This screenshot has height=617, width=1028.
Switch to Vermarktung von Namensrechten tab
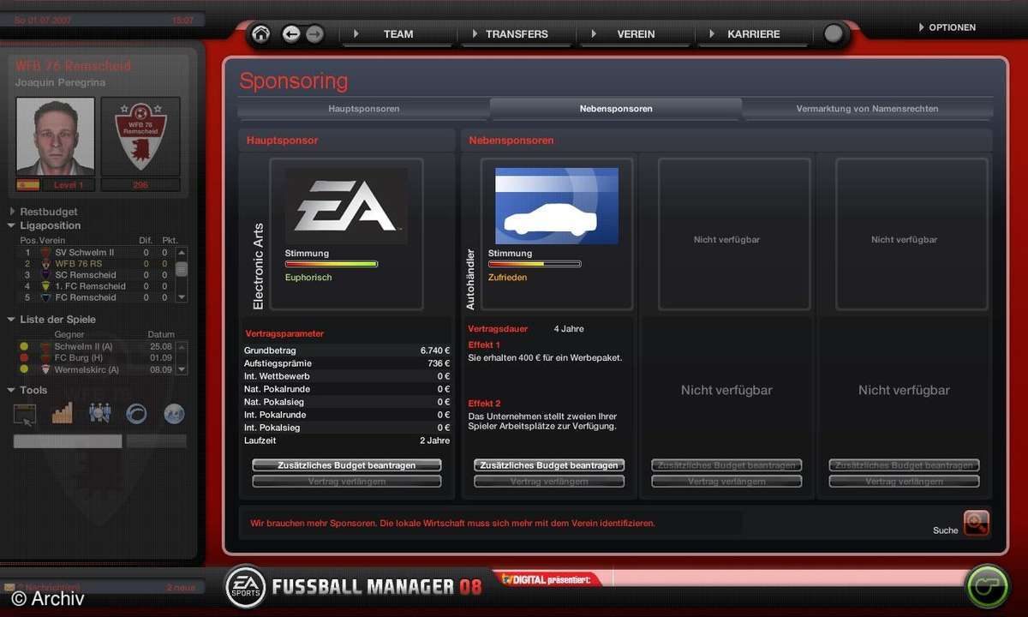867,109
